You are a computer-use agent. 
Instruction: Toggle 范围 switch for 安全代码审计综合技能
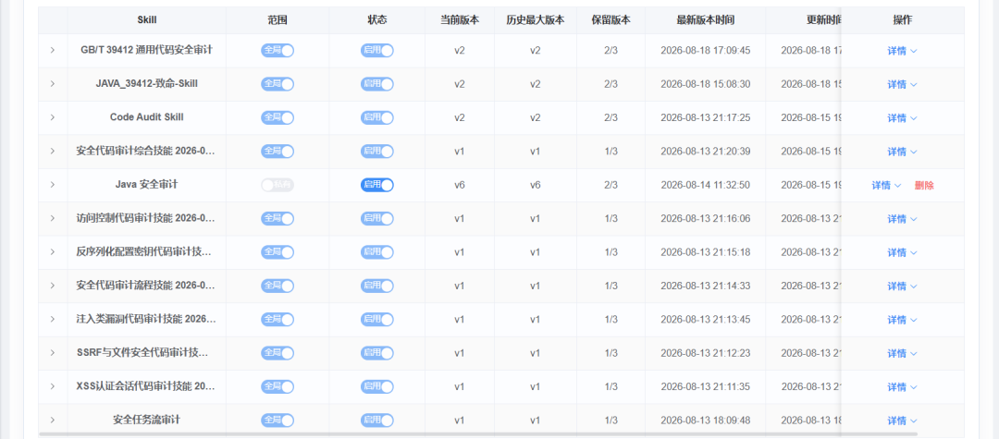click(277, 152)
